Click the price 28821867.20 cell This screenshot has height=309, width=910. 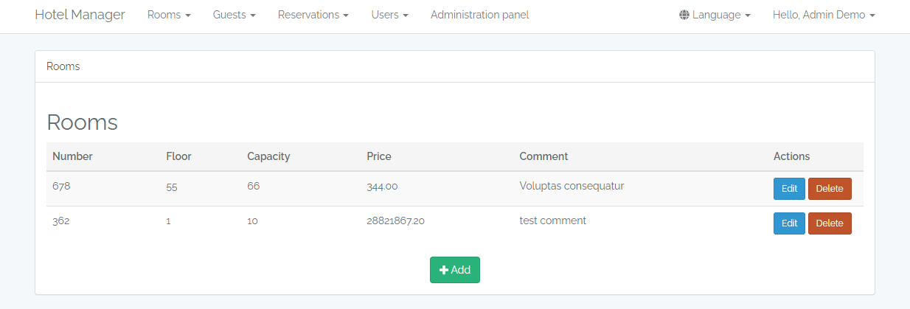tap(395, 221)
